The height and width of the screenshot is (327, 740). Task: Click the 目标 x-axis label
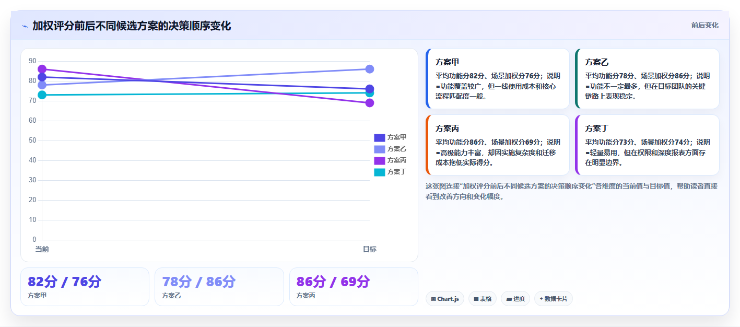click(x=369, y=249)
